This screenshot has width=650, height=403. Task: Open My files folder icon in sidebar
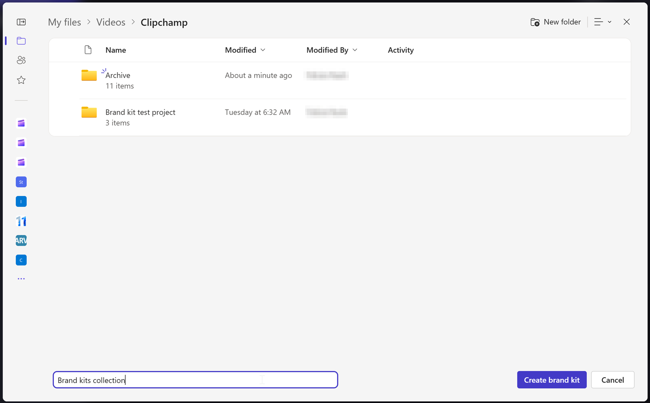pyautogui.click(x=21, y=41)
